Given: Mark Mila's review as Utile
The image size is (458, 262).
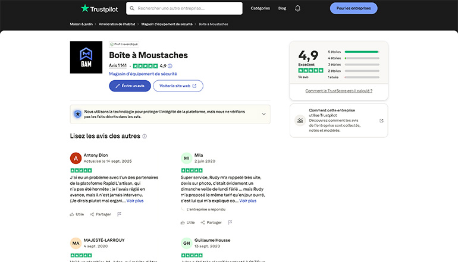Looking at the screenshot, I should coord(187,223).
